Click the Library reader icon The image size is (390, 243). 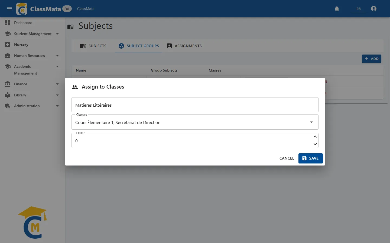(8, 95)
